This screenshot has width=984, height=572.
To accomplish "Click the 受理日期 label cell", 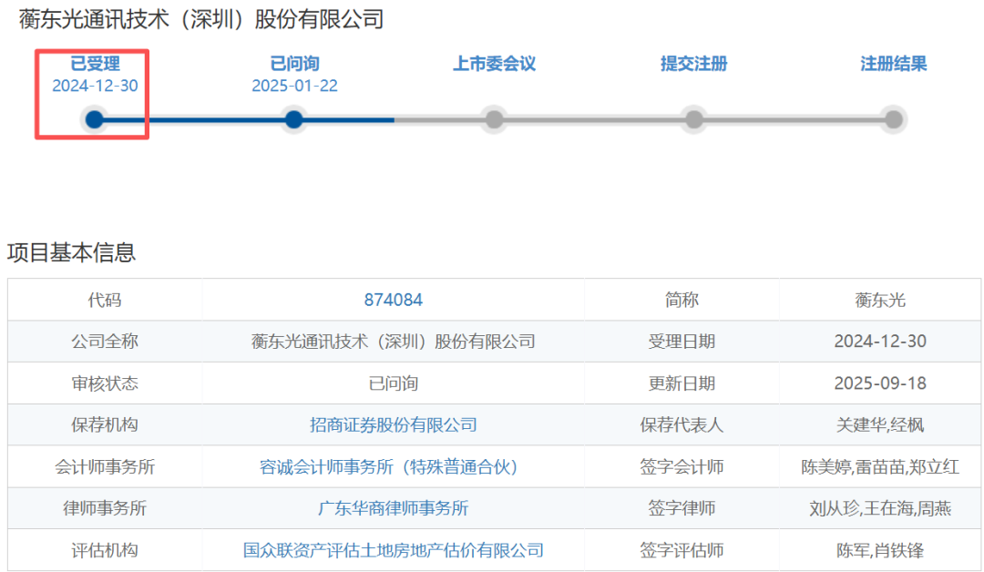I will click(682, 342).
